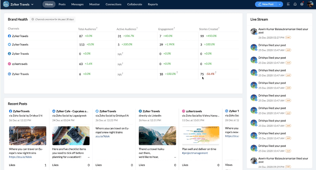Click the Instagram icon on zylkertravels post

184,111
